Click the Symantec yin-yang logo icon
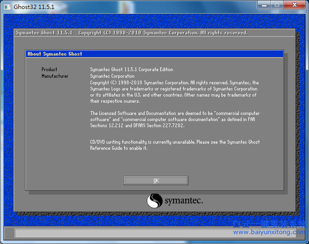This screenshot has width=309, height=244. pyautogui.click(x=154, y=201)
